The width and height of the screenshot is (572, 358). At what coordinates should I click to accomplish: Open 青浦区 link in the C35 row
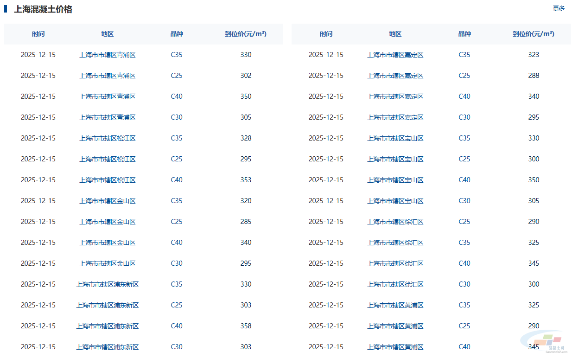click(x=108, y=55)
